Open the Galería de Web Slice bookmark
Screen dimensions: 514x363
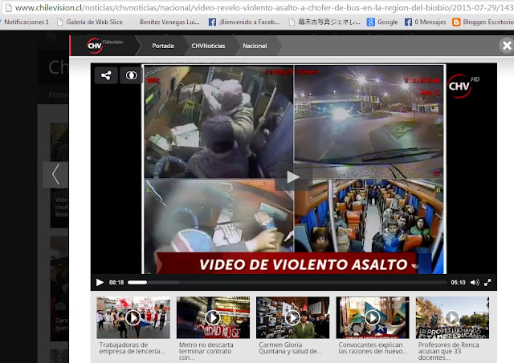point(90,22)
